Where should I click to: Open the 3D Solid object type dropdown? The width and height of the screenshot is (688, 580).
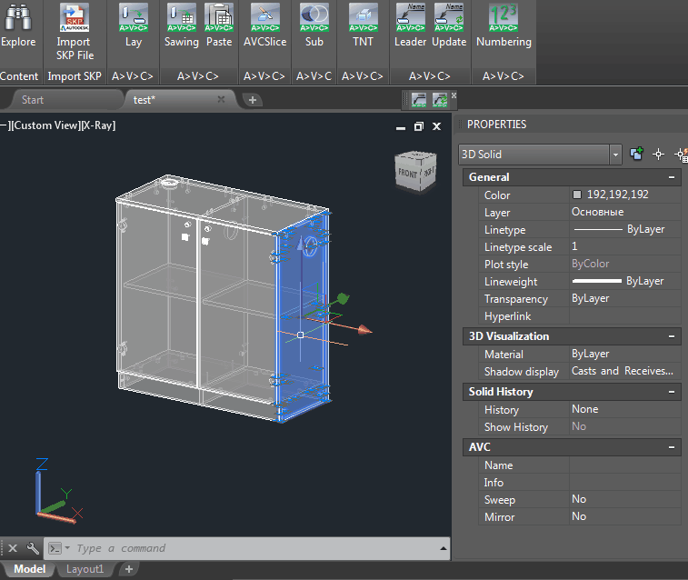[x=615, y=155]
